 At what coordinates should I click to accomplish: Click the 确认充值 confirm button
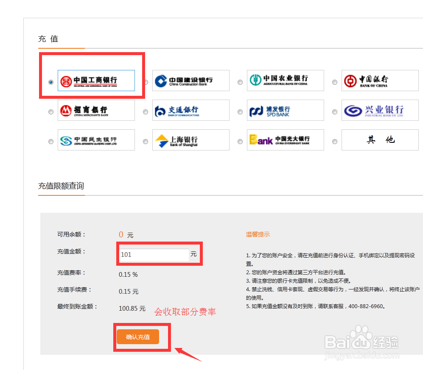coord(138,337)
